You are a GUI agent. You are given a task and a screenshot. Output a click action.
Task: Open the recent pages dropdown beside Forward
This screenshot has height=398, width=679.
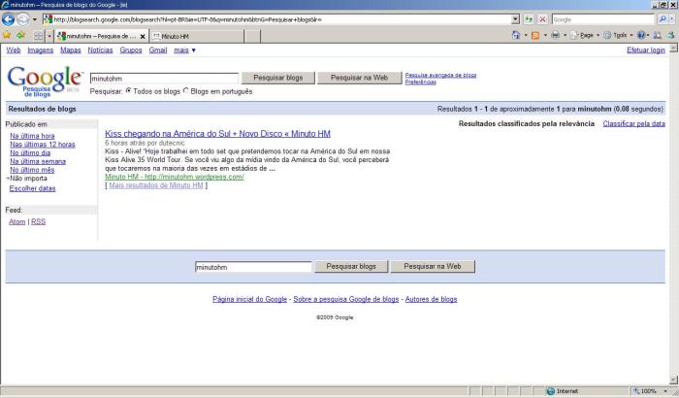coord(35,19)
